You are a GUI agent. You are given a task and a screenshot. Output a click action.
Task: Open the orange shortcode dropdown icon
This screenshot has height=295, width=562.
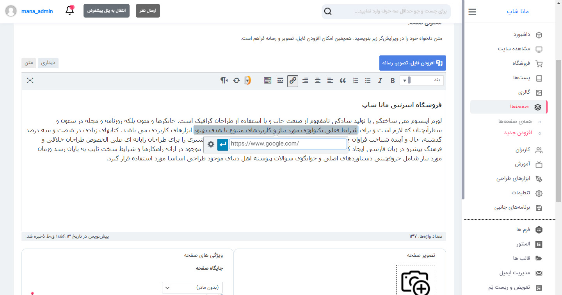[247, 81]
